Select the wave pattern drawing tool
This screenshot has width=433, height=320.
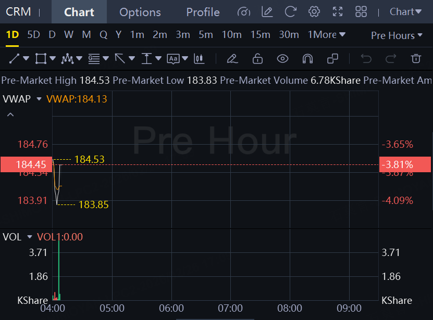(x=67, y=58)
